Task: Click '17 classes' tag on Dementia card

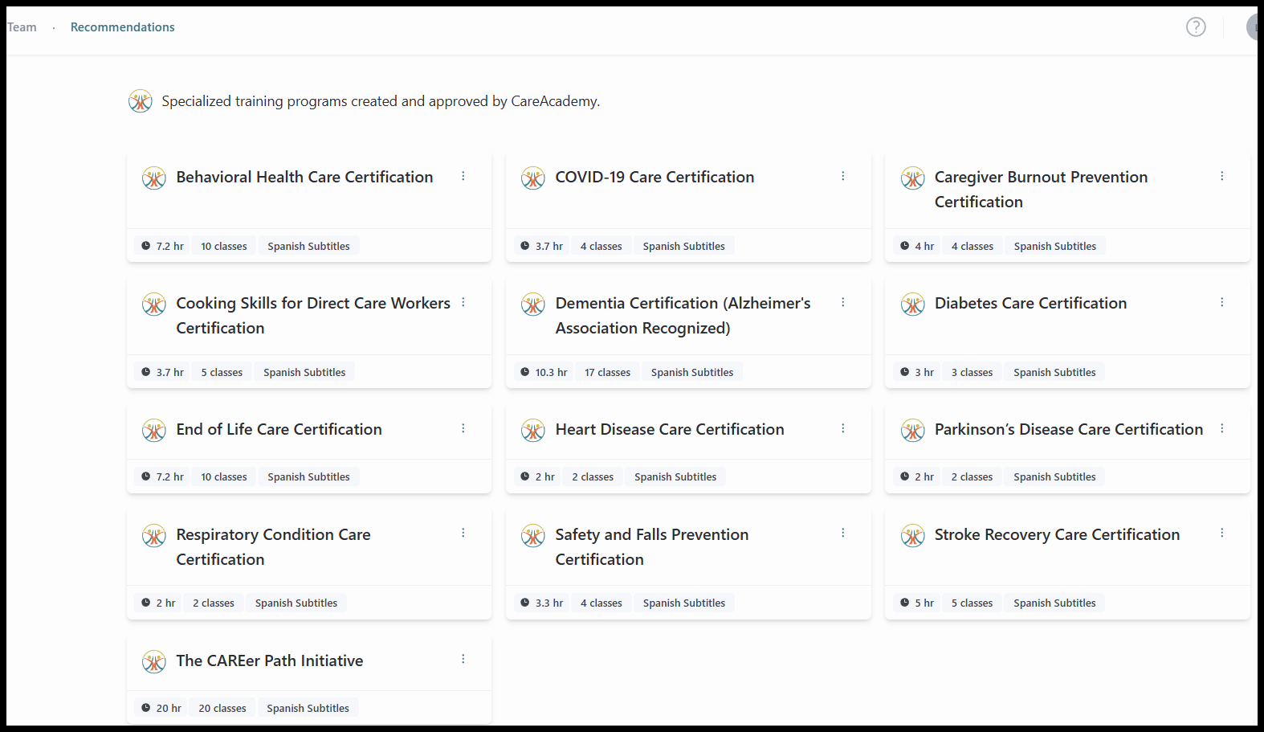Action: click(607, 372)
